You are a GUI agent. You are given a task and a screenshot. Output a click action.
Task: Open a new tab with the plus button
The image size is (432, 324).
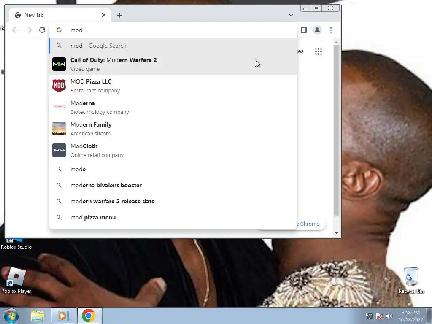pyautogui.click(x=119, y=15)
